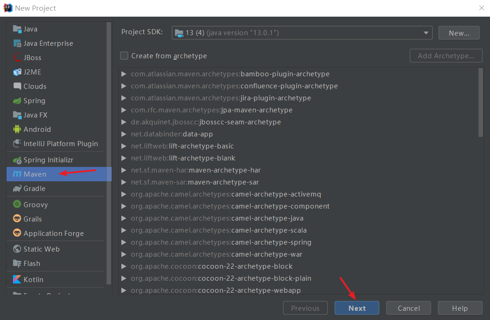Select the Spring label in list
Image resolution: width=490 pixels, height=320 pixels.
point(34,101)
